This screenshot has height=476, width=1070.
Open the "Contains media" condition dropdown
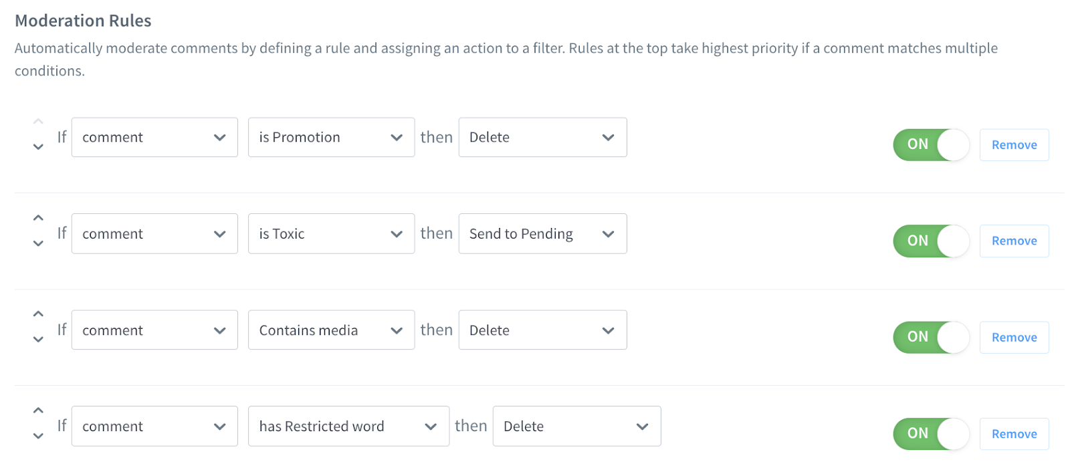point(331,330)
